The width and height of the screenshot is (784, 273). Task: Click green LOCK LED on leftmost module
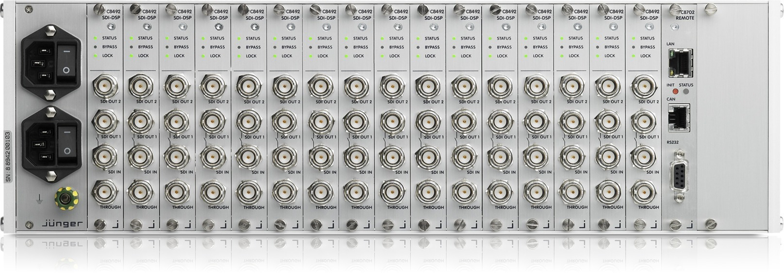(x=96, y=56)
